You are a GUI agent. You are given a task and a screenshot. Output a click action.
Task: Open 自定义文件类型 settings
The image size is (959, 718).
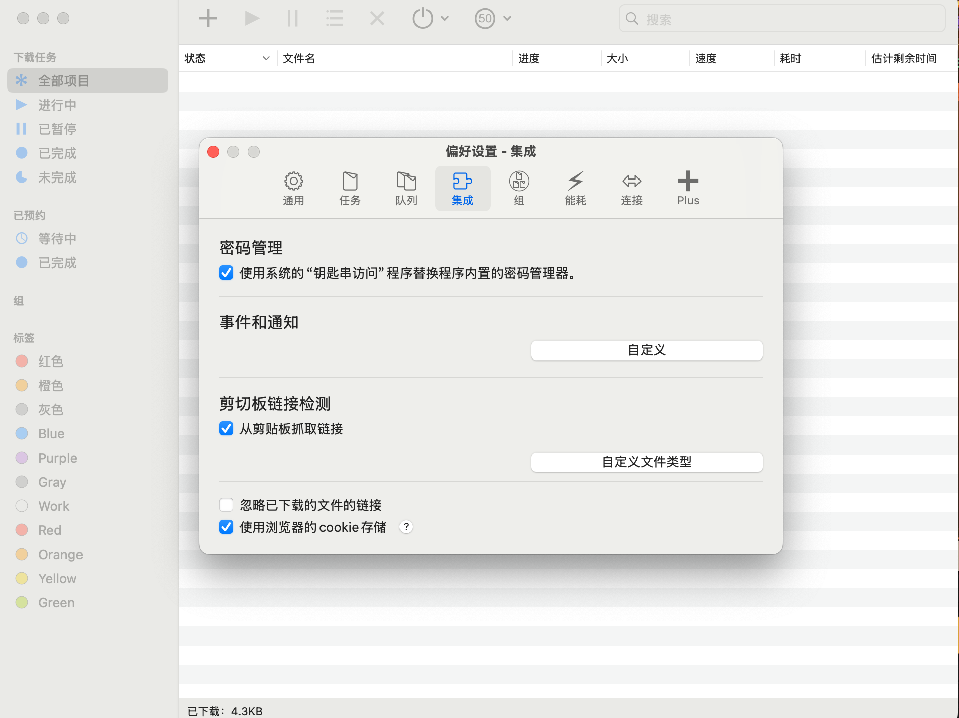click(x=646, y=462)
